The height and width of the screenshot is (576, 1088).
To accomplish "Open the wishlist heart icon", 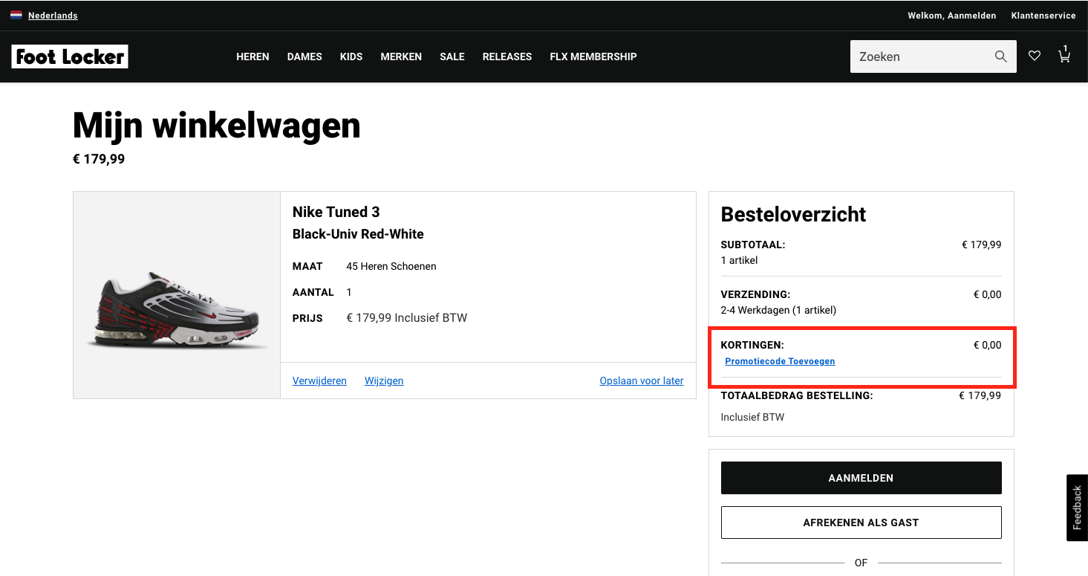I will click(x=1035, y=56).
